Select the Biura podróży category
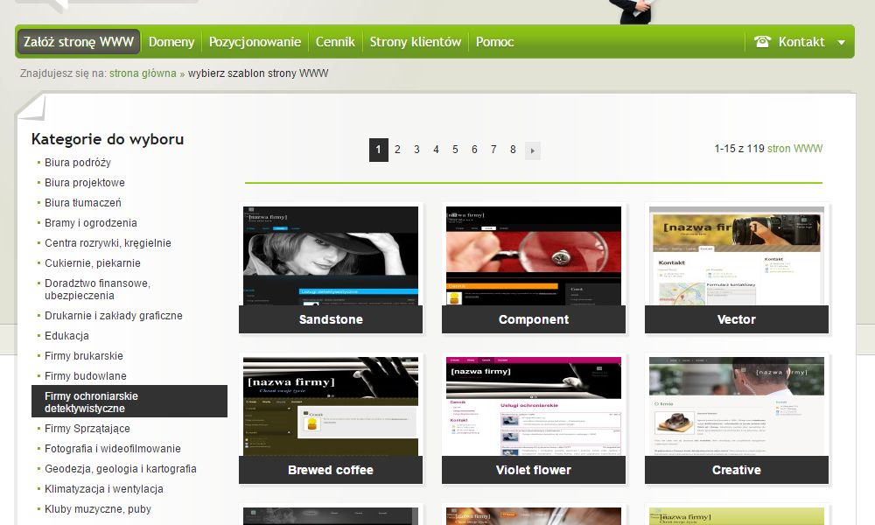875x525 pixels. pyautogui.click(x=78, y=163)
